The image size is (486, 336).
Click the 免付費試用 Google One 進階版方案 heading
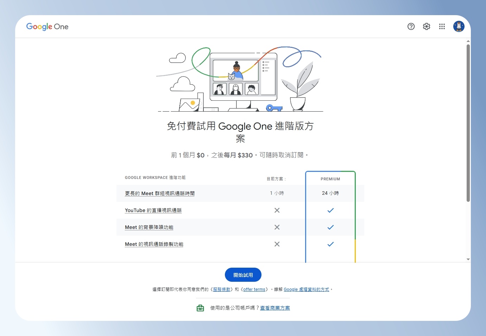tap(240, 132)
